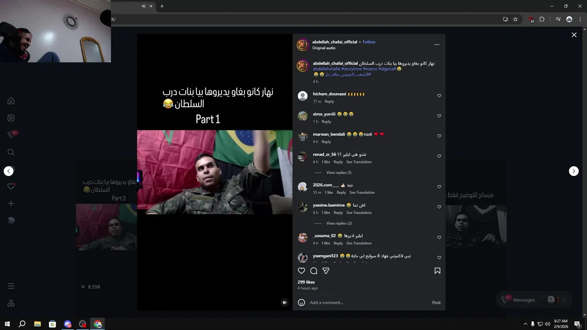Expand View replies (1) under renad_zr_56
This screenshot has width=587, height=330.
coord(338,173)
